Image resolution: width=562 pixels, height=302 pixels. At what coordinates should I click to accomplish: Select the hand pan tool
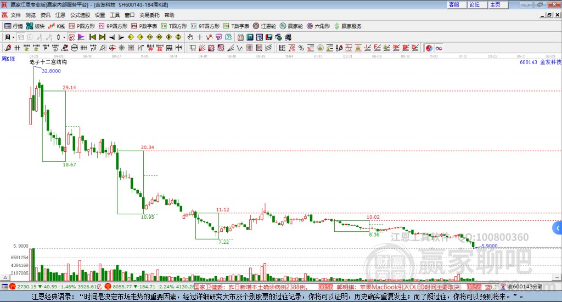pyautogui.click(x=190, y=37)
